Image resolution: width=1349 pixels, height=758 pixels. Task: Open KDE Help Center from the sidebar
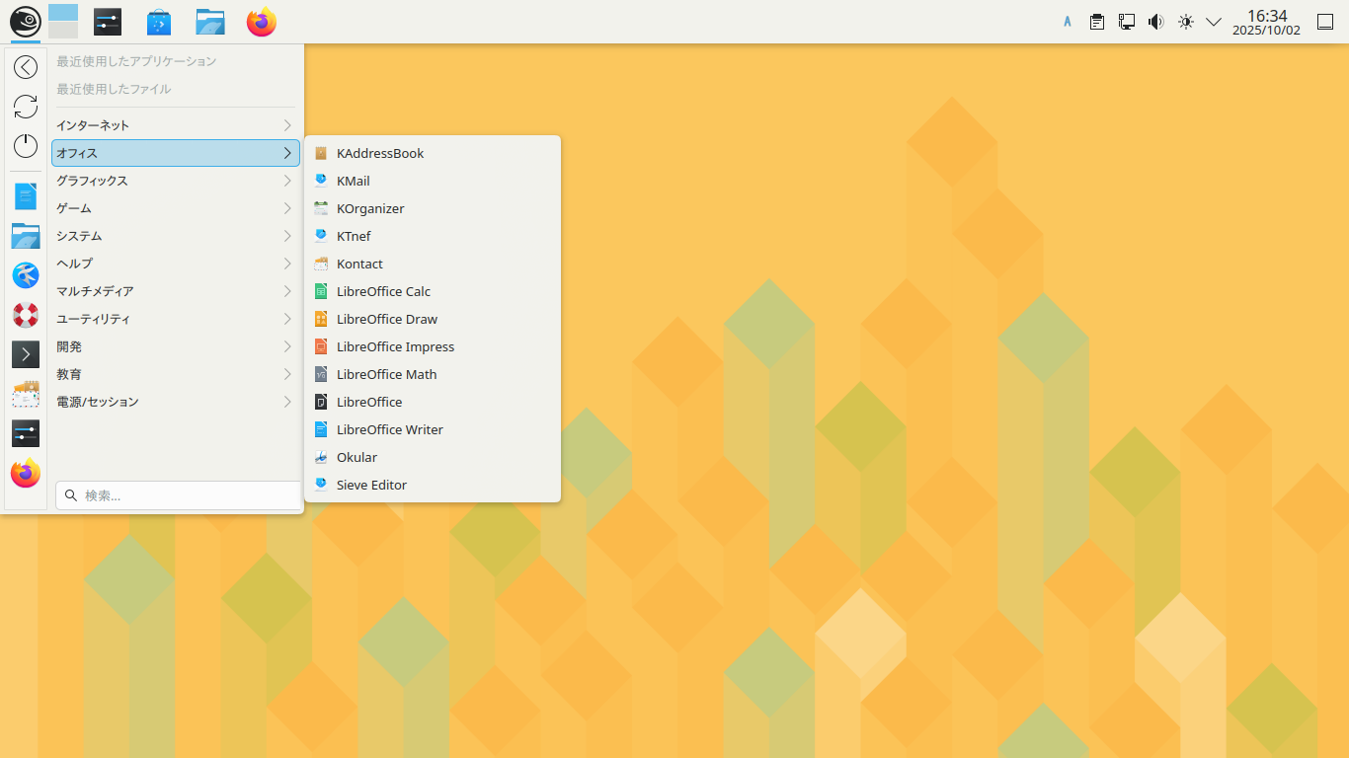pyautogui.click(x=25, y=315)
